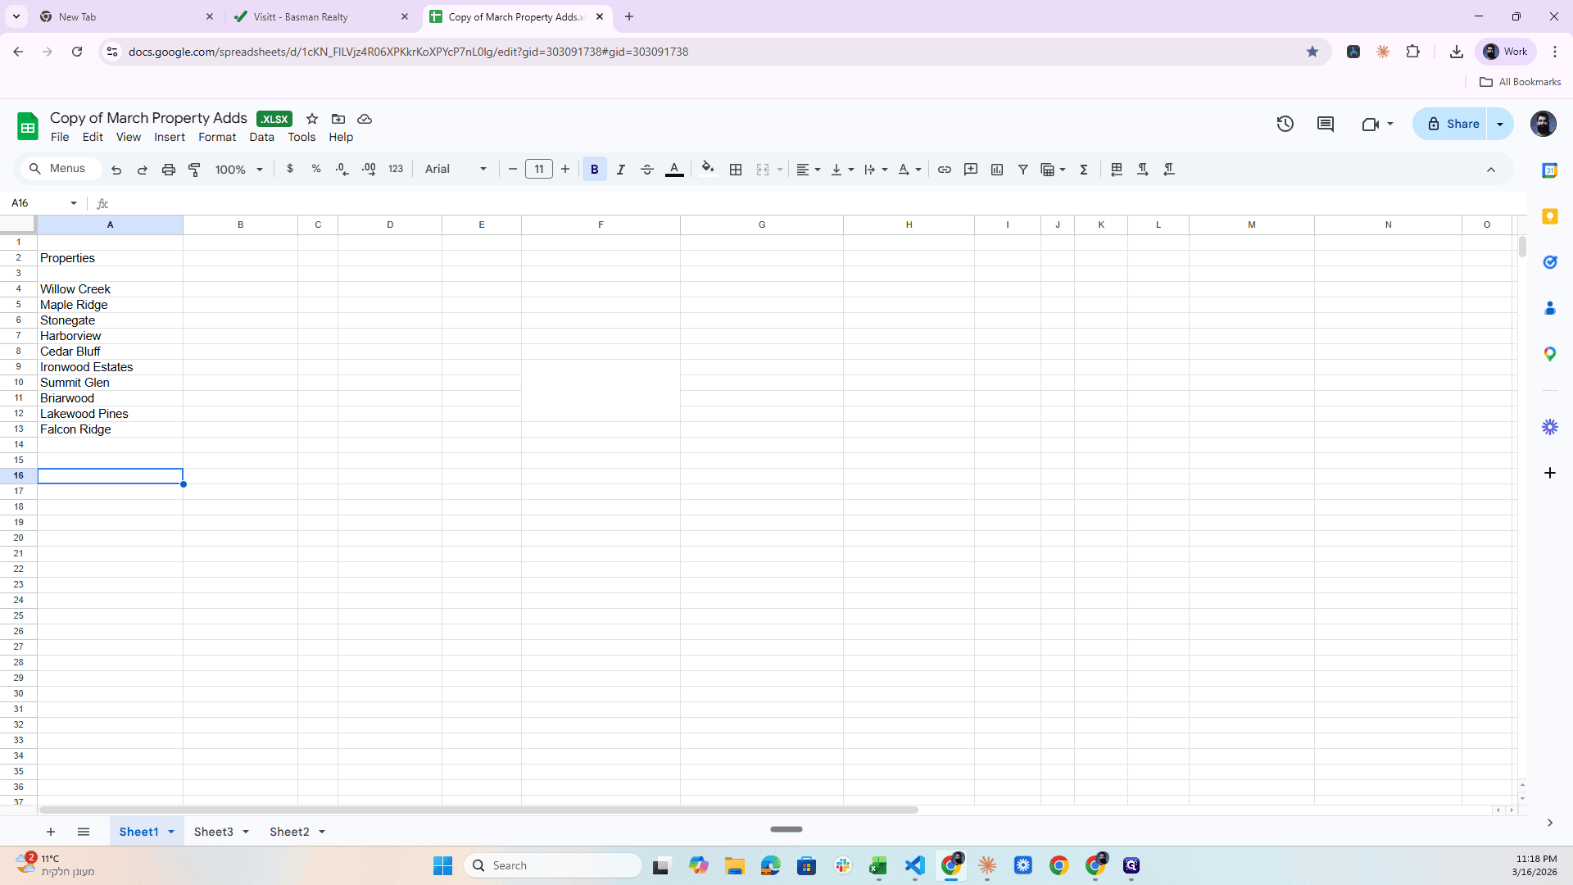This screenshot has width=1573, height=885.
Task: Show all comments icon
Action: [x=1326, y=124]
